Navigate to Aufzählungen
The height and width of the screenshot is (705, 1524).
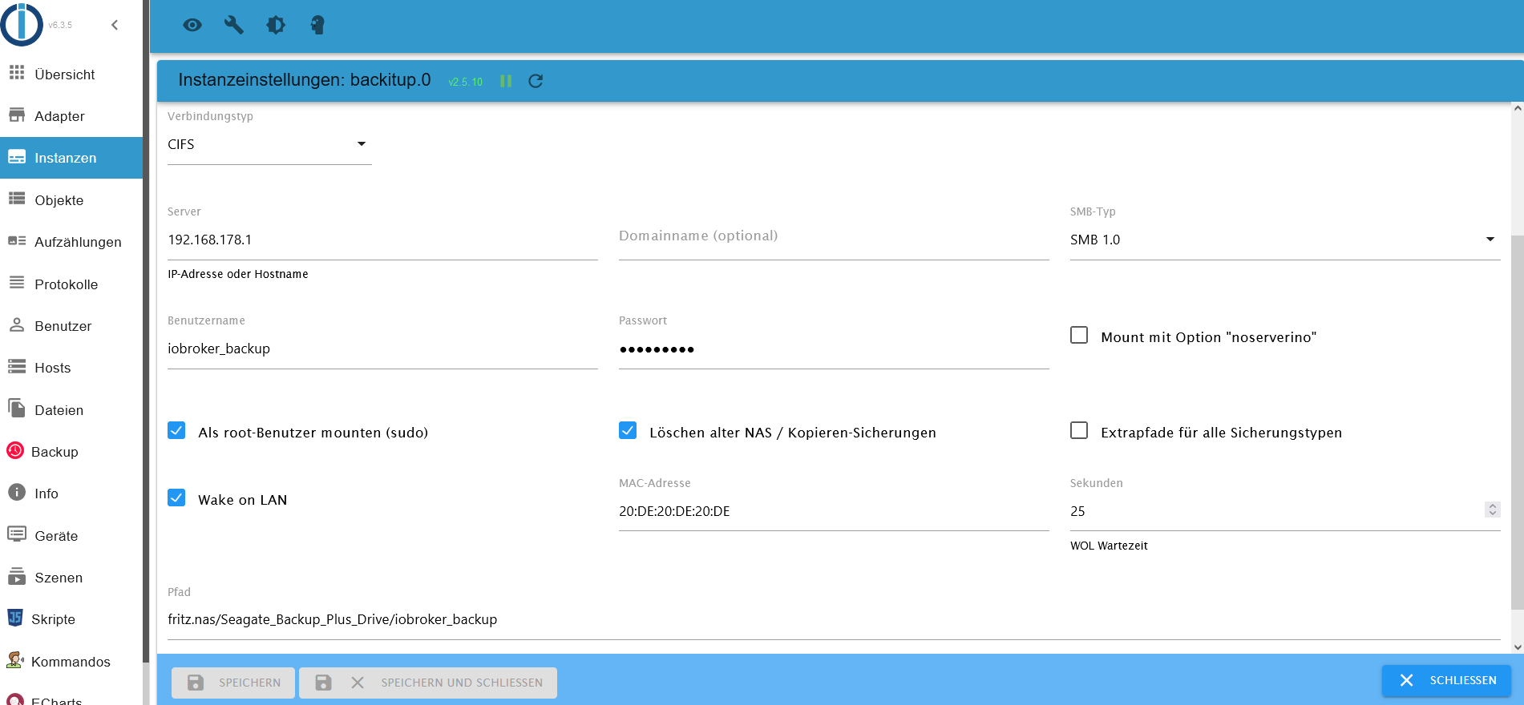coord(71,242)
